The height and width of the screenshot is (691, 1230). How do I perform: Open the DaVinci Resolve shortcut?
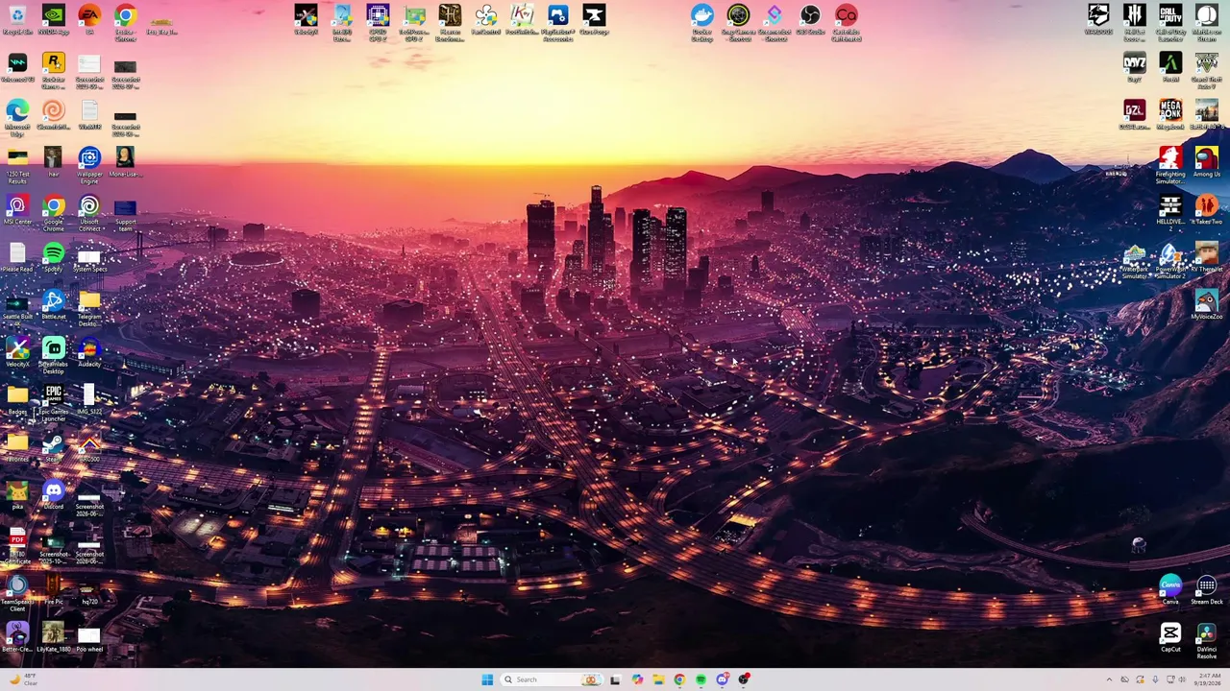tap(1206, 641)
